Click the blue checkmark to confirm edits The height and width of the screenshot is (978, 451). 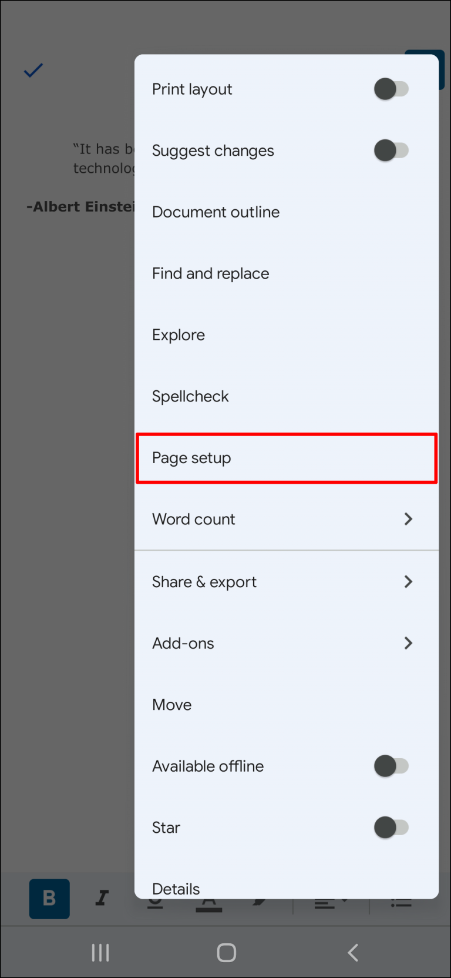pos(33,71)
